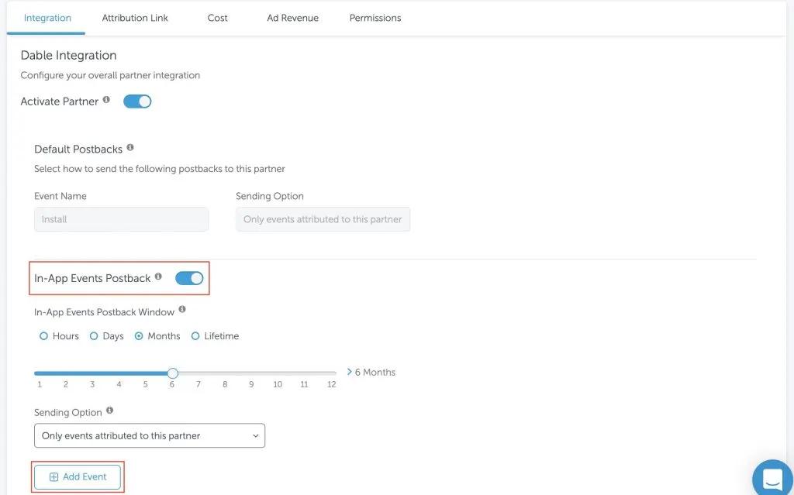
Task: Click the disabled default Sending Option dropdown
Action: click(x=323, y=219)
